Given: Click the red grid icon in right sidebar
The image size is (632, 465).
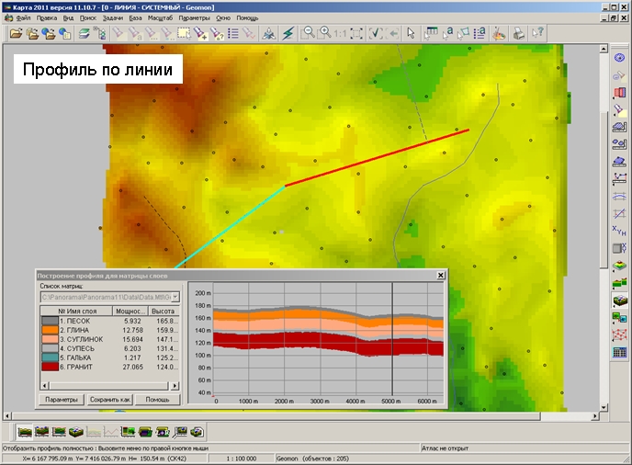Looking at the screenshot, I should click(x=619, y=335).
